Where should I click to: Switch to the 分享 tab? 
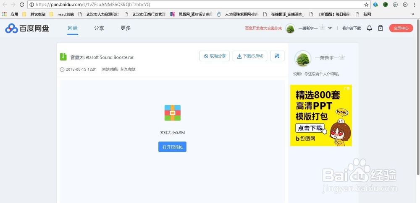(x=99, y=28)
